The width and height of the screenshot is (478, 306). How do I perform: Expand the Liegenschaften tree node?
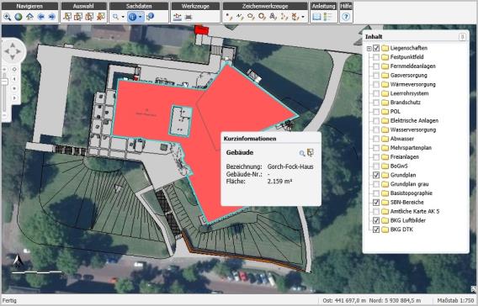(369, 49)
